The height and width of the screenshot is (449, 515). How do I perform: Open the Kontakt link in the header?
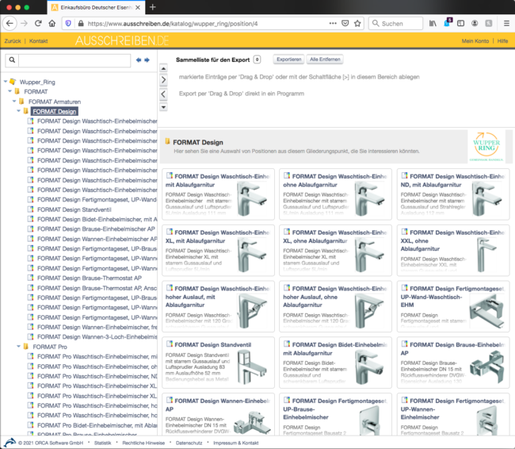(x=39, y=41)
